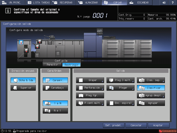Open Plegar fold options
This screenshot has height=133, width=177.
(x=121, y=88)
